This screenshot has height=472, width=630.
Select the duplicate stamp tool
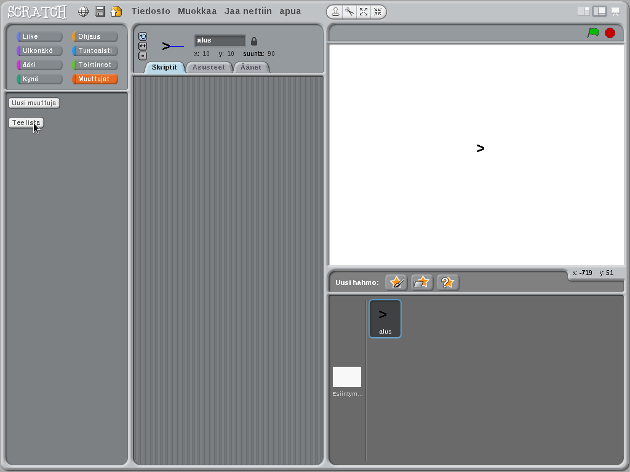335,12
